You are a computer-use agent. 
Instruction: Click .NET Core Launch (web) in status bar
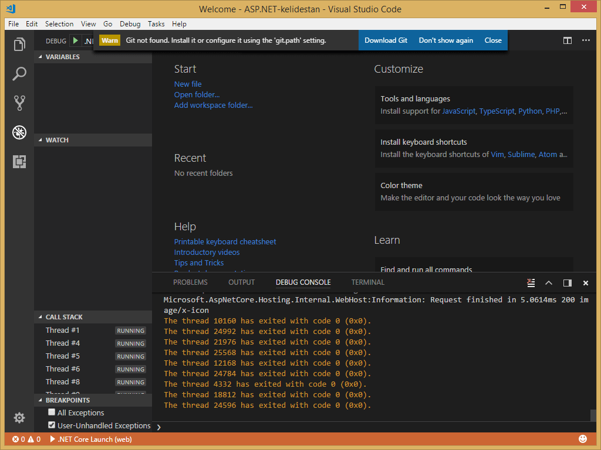[91, 439]
